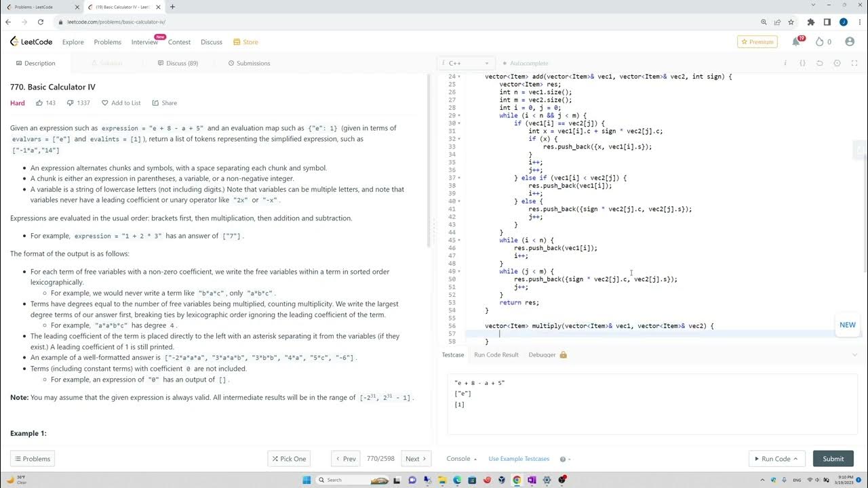Open the profile avatar menu in LeetCode header
868x488 pixels.
coord(850,42)
